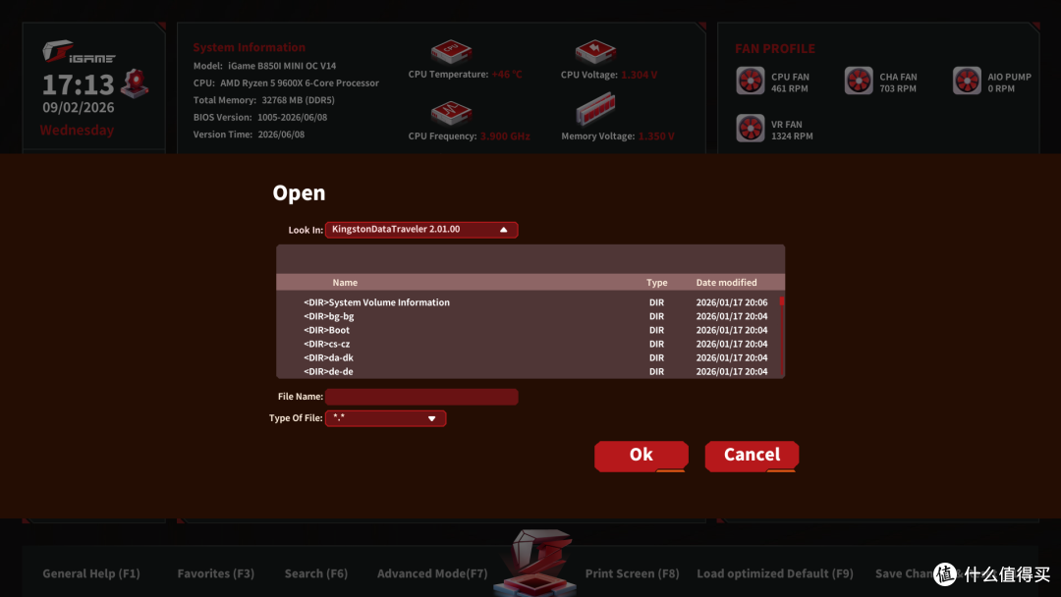Click the Type column header
The width and height of the screenshot is (1061, 597).
coord(656,283)
